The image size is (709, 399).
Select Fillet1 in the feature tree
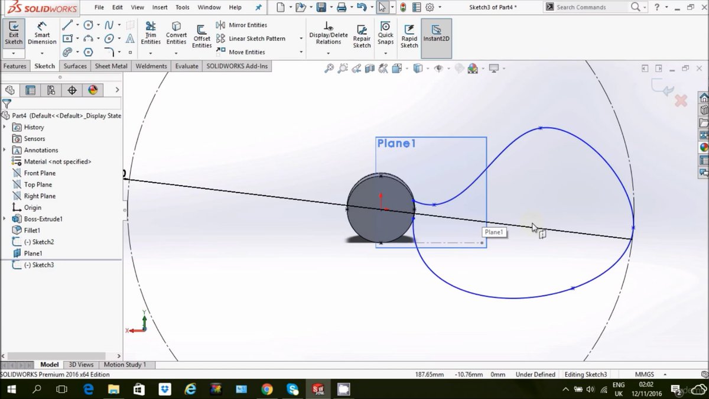tap(26, 231)
